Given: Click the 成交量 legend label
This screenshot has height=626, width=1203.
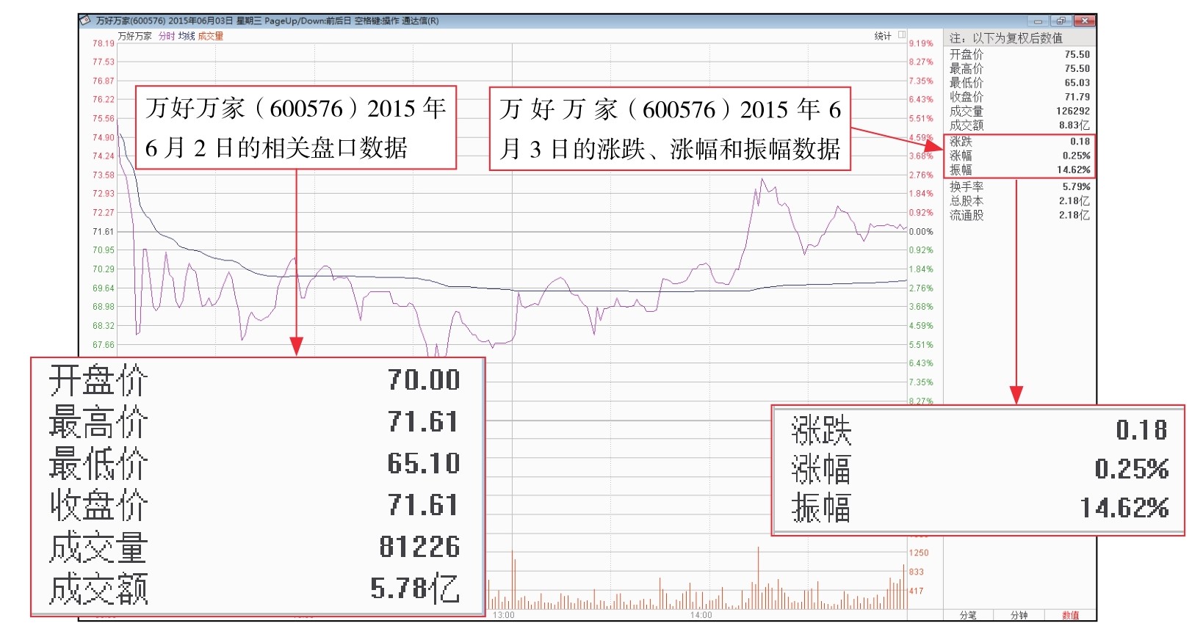Looking at the screenshot, I should pos(210,36).
